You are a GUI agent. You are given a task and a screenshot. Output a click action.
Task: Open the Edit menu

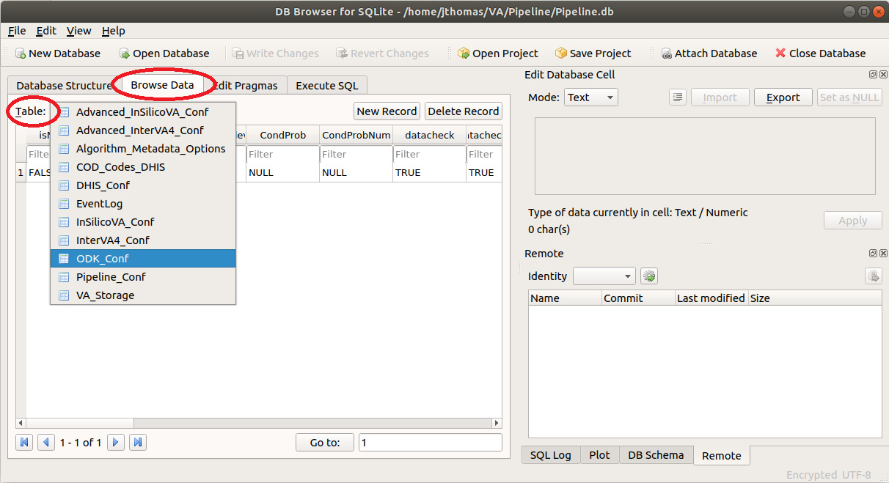click(46, 31)
